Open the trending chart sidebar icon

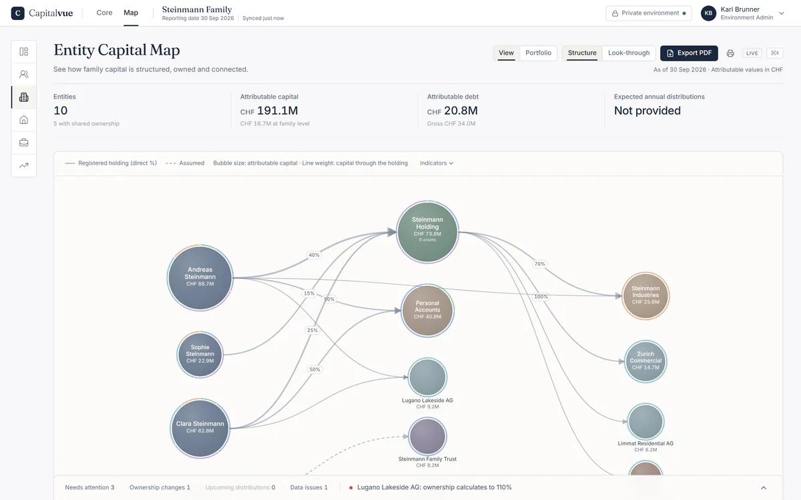coord(24,165)
